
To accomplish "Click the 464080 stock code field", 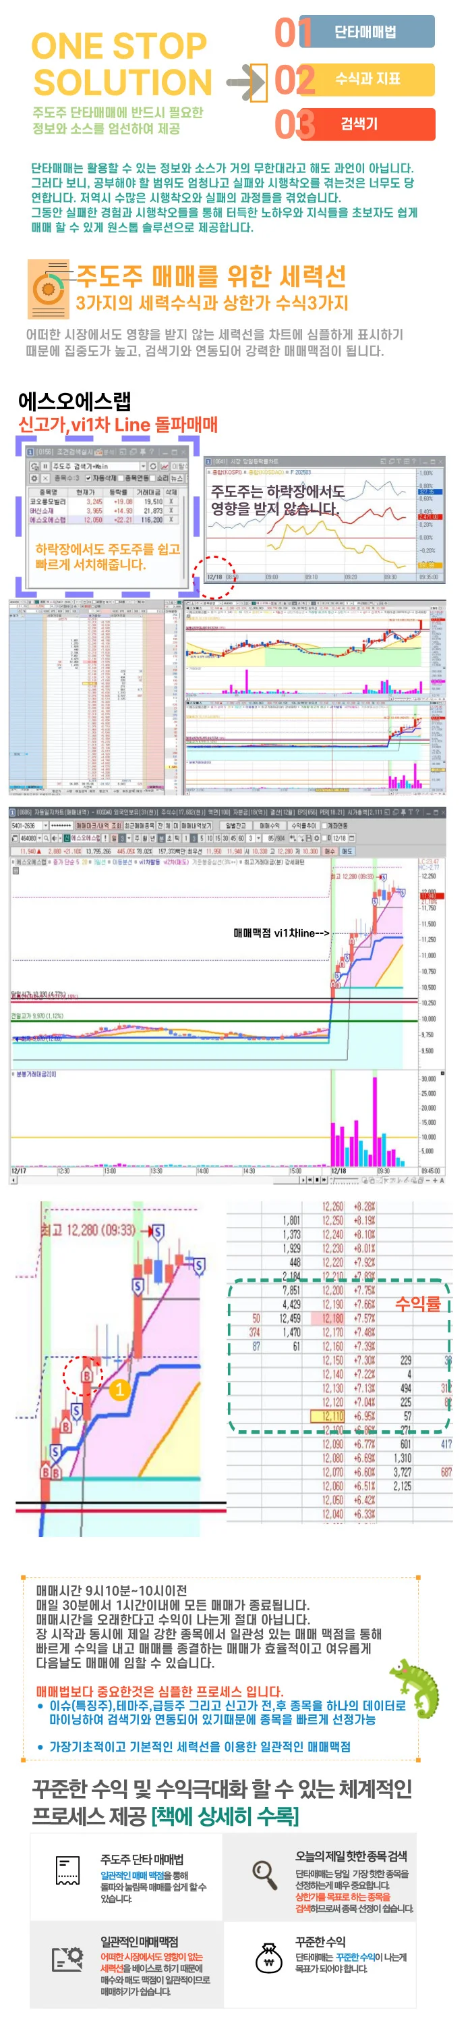I will 29,838.
